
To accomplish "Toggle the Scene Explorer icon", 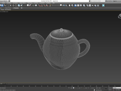I will click(70, 5).
